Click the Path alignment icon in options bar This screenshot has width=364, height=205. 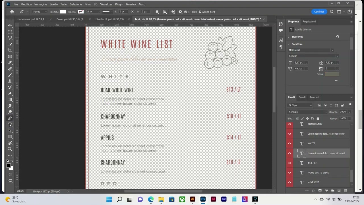[165, 12]
